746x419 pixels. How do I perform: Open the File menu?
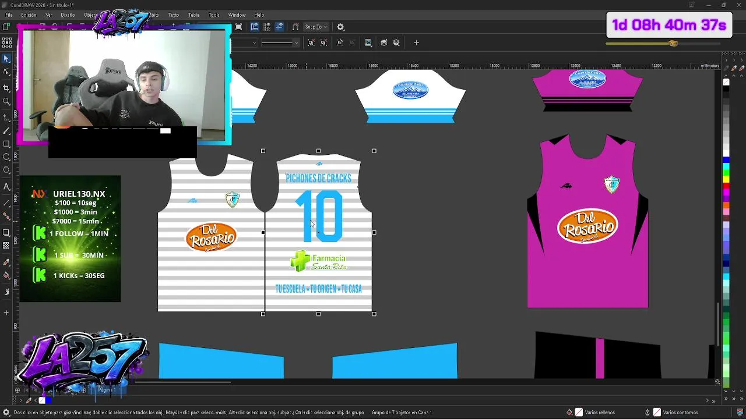9,15
